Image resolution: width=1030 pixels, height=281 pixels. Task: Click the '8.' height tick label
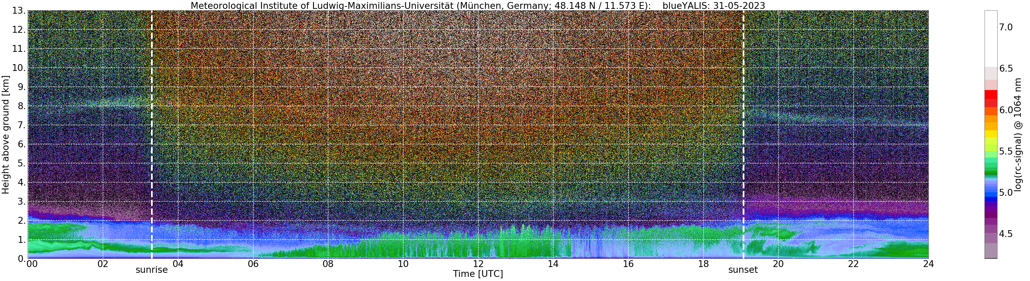coord(22,106)
